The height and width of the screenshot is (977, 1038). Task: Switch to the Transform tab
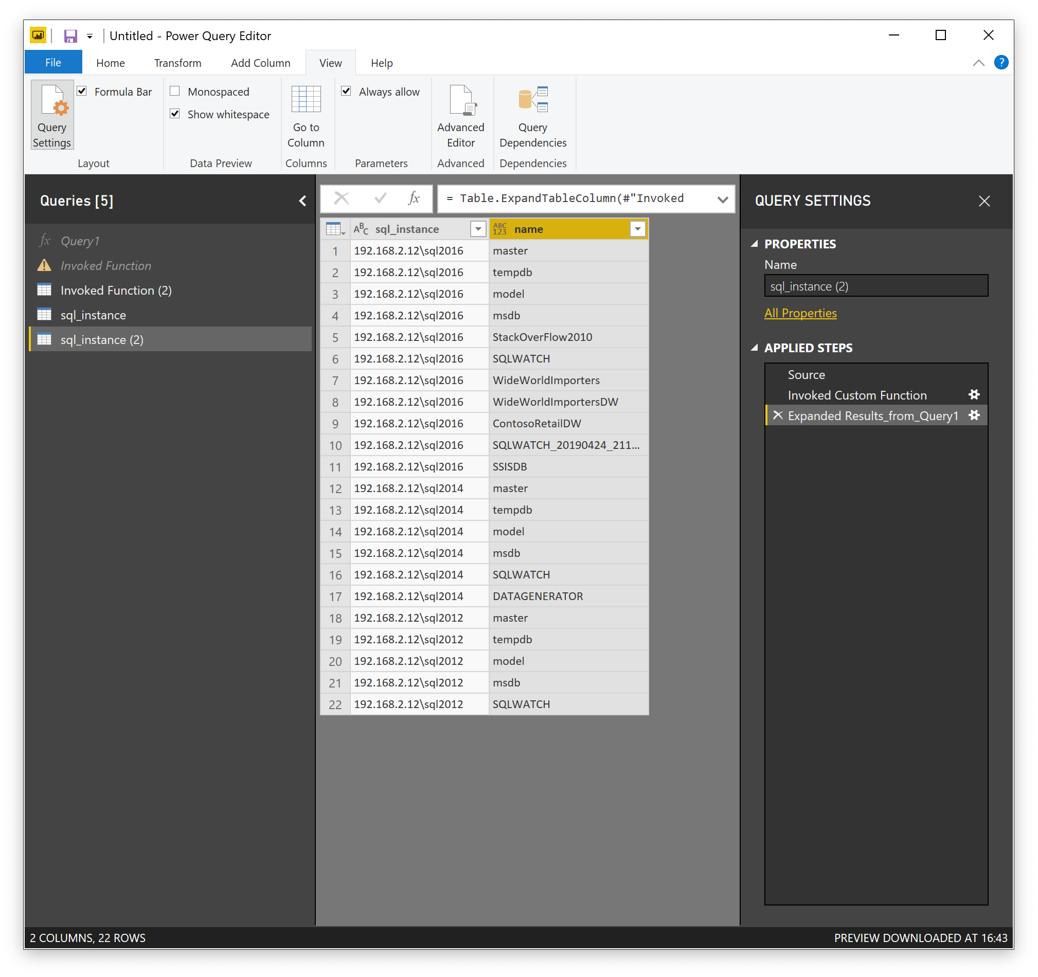point(177,63)
